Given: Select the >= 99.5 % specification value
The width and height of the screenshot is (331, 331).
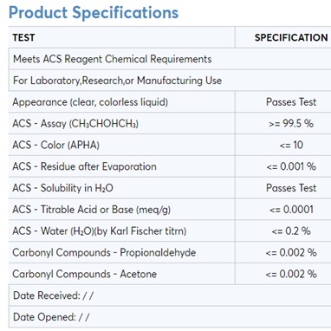Looking at the screenshot, I should pyautogui.click(x=291, y=124).
